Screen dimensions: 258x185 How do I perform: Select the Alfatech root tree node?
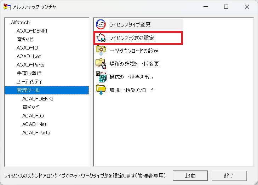tap(20, 22)
